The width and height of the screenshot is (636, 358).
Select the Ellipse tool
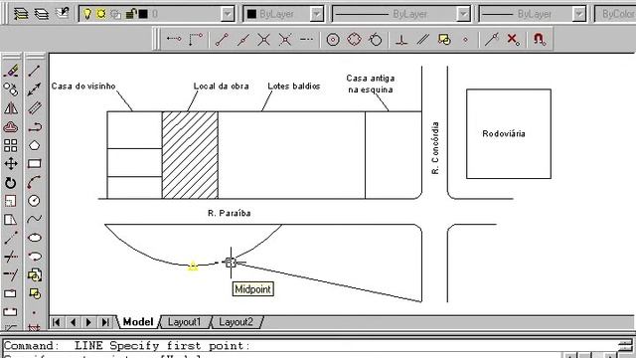click(35, 238)
